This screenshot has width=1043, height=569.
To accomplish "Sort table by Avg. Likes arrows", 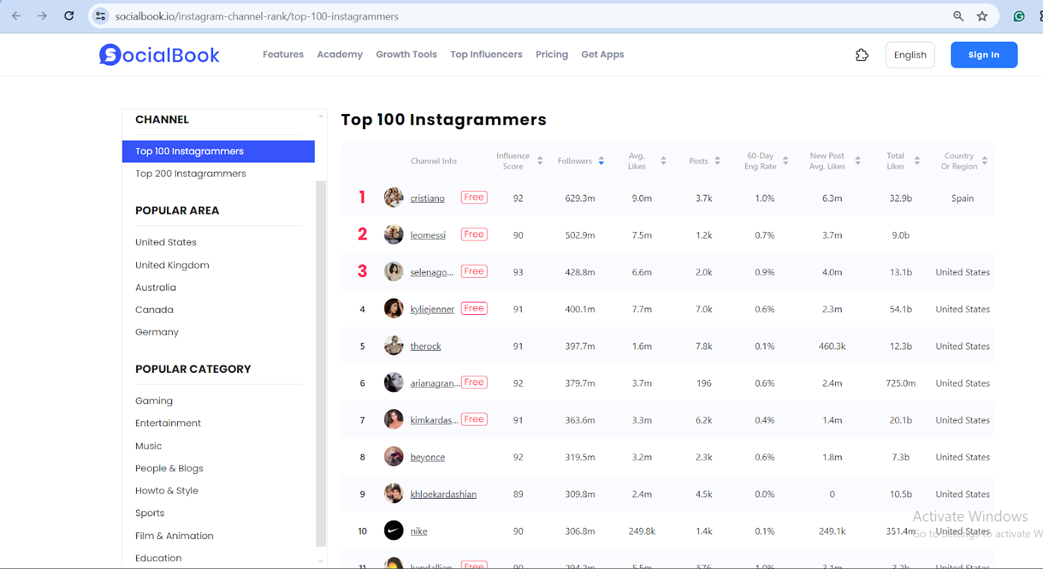I will [663, 161].
